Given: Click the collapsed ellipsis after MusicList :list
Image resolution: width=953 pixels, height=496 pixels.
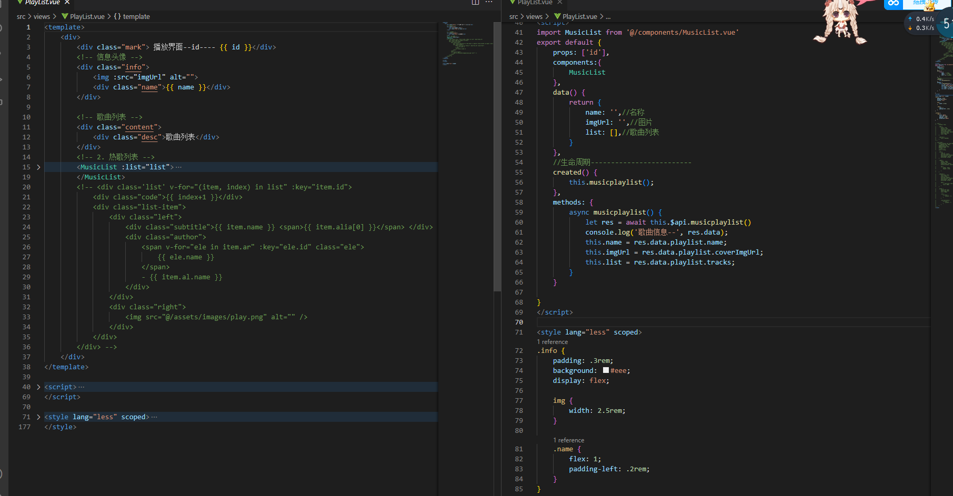Looking at the screenshot, I should point(179,167).
